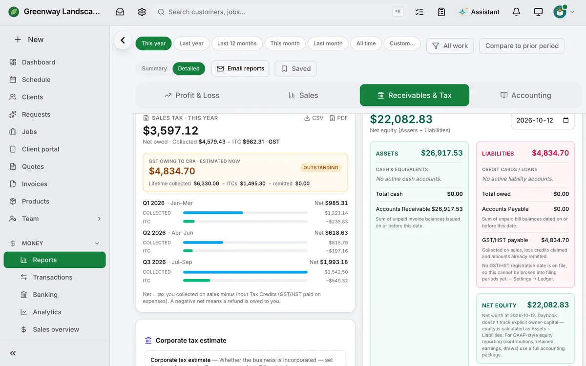Open Saved reports list
Screen dimensions: 586x366
coord(296,69)
